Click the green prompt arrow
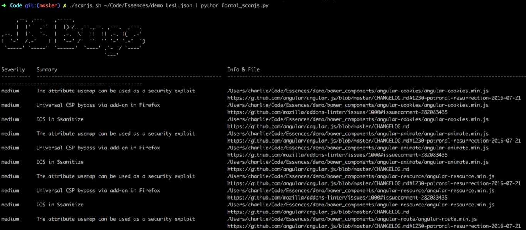 4,6
